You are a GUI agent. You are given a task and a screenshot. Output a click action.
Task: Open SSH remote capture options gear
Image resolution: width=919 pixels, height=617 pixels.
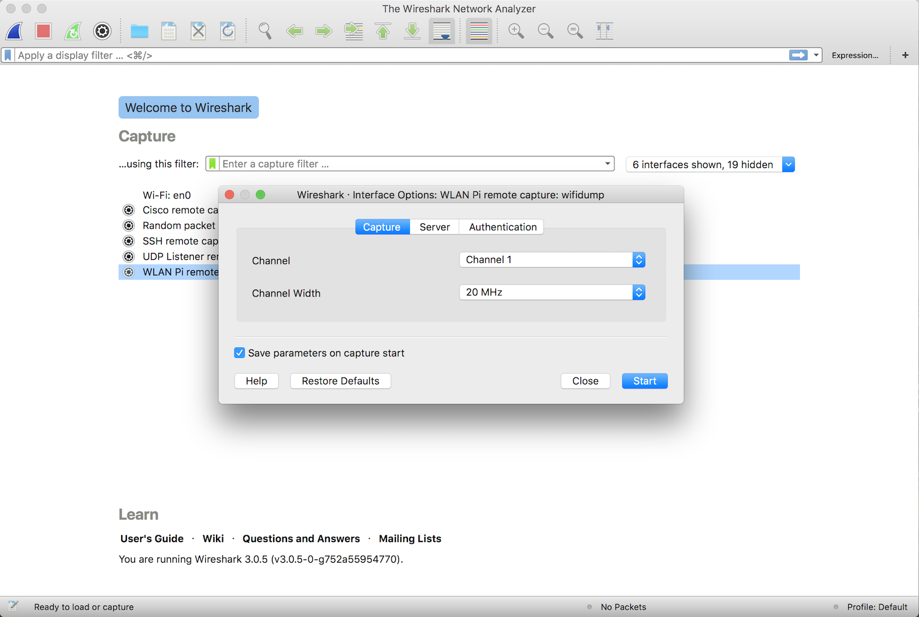(129, 241)
